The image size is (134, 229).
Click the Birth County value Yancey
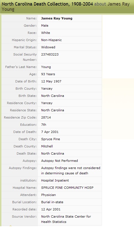[x=47, y=89]
